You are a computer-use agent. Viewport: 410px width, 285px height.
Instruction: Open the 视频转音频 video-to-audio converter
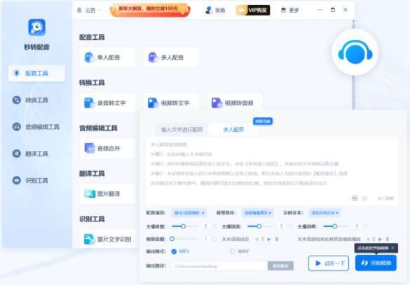coord(235,103)
